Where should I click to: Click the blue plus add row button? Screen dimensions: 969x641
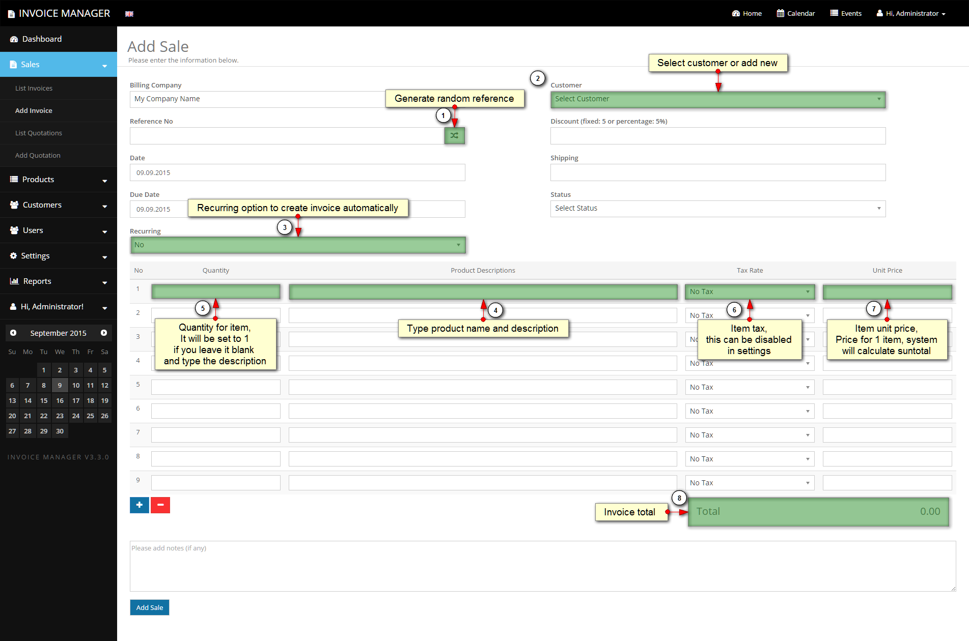click(139, 505)
